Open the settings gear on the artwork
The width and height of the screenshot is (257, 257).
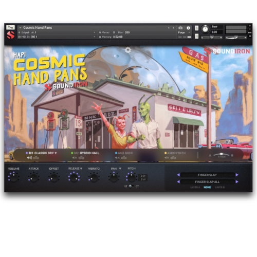point(128,50)
